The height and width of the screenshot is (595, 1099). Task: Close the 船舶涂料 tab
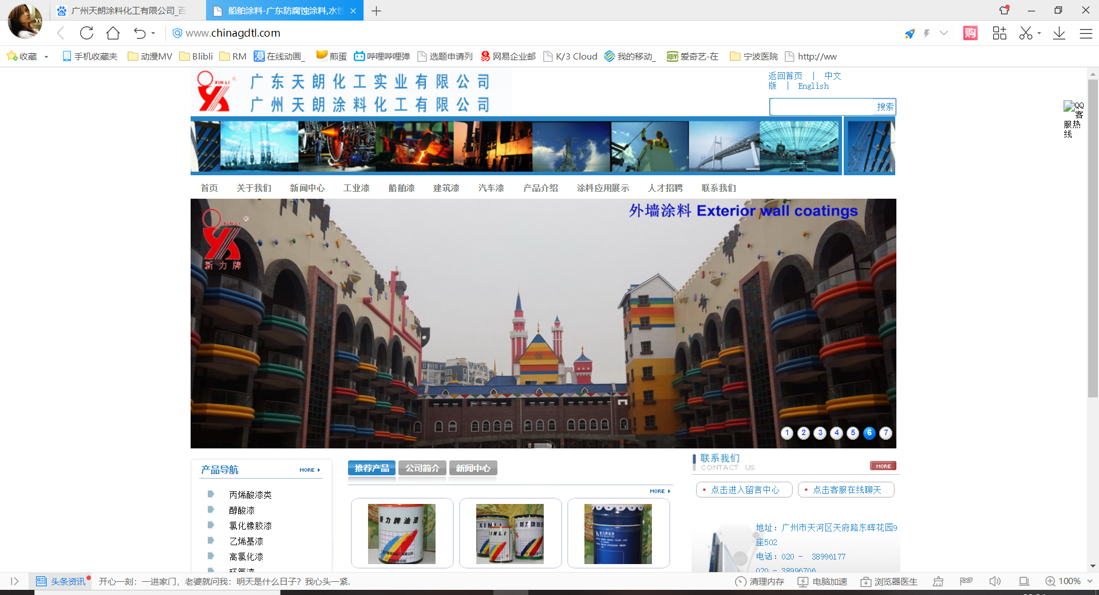[353, 11]
